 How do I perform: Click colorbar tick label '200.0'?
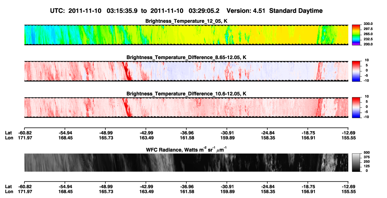(x=368, y=44)
